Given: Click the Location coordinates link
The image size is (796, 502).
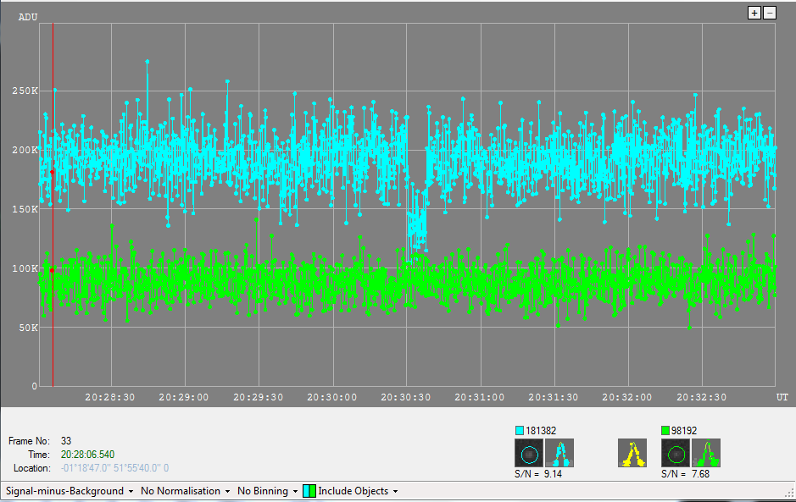Looking at the screenshot, I should (x=114, y=468).
